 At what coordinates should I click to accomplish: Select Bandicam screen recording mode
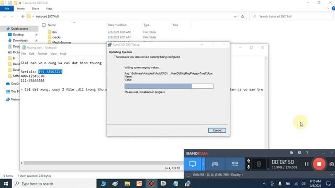pos(193,164)
